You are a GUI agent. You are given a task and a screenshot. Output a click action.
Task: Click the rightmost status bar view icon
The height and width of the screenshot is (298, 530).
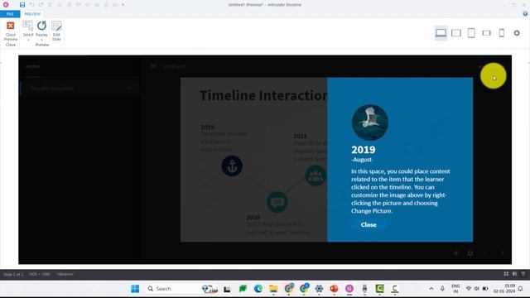coord(523,274)
